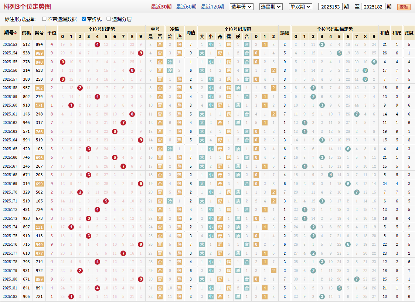
Task: Click highlighted prize number 040
Action: tap(39, 62)
